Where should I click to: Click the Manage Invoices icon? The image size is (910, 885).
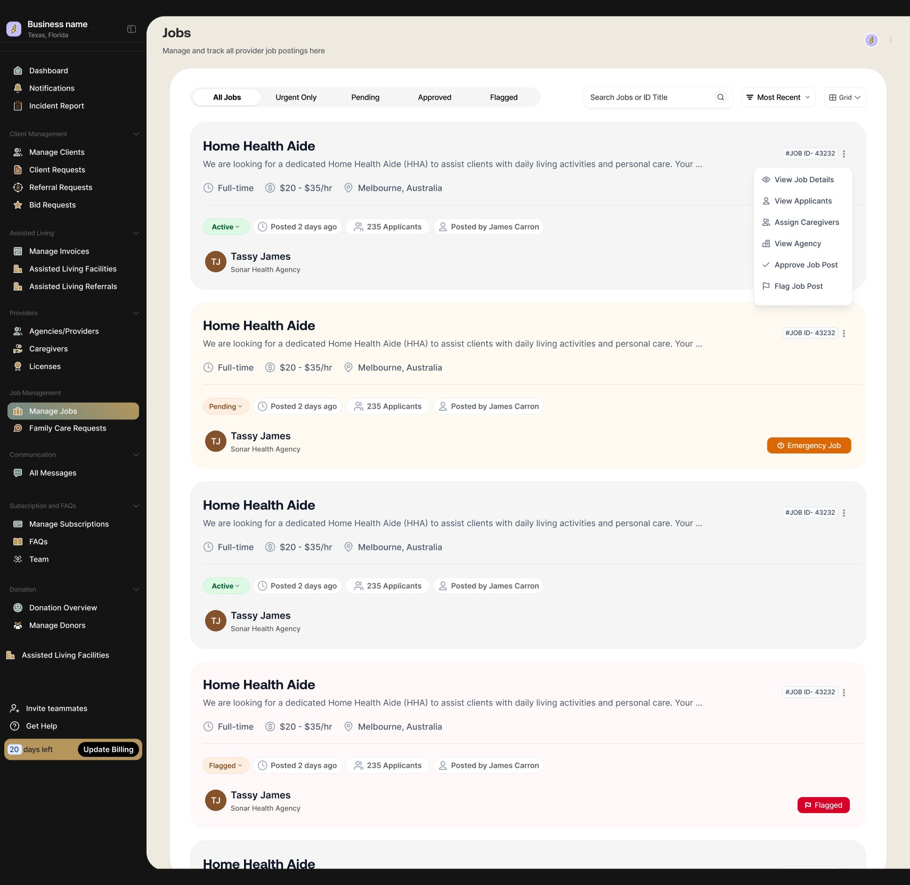18,251
